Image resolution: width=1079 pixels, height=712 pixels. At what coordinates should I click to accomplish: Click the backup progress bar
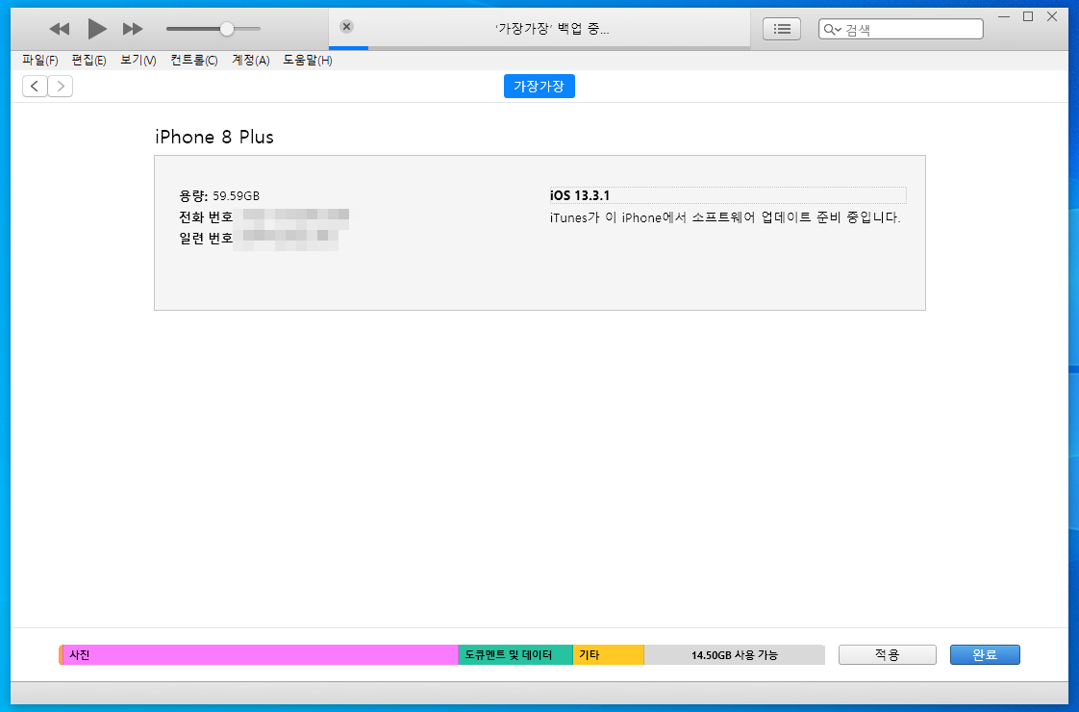click(539, 48)
